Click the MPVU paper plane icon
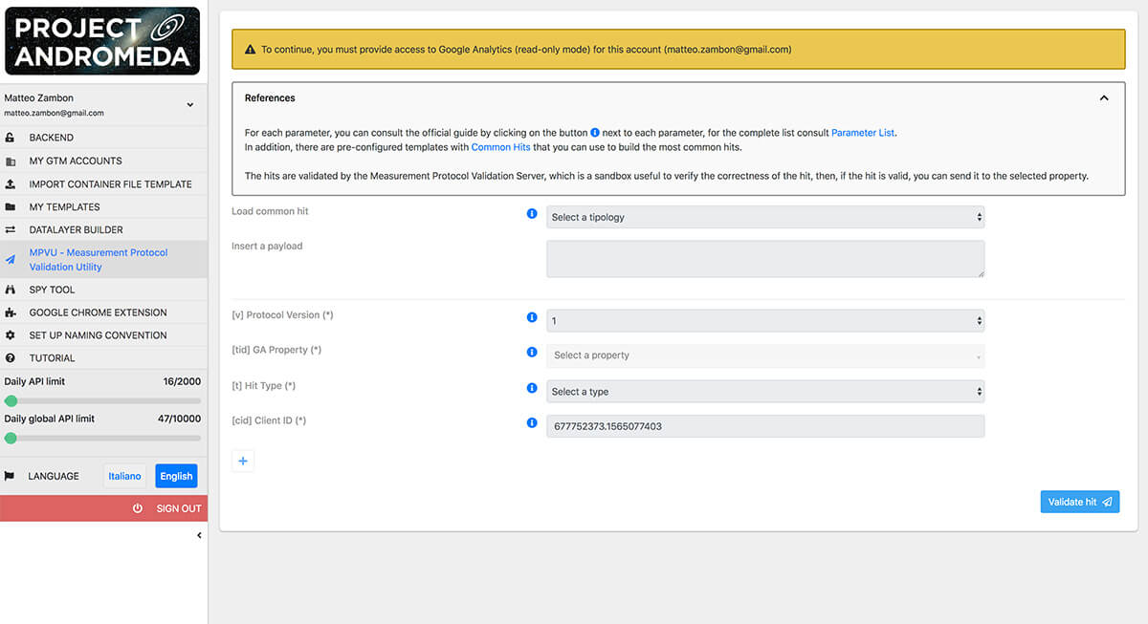The width and height of the screenshot is (1148, 624). (10, 259)
